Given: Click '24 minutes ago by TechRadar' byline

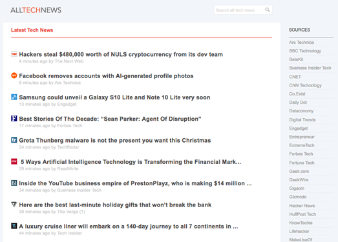Looking at the screenshot, I should point(49,147).
